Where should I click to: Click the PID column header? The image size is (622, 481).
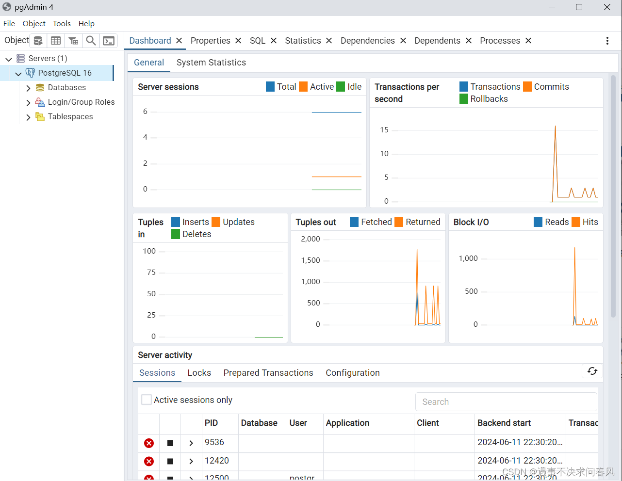tap(220, 423)
